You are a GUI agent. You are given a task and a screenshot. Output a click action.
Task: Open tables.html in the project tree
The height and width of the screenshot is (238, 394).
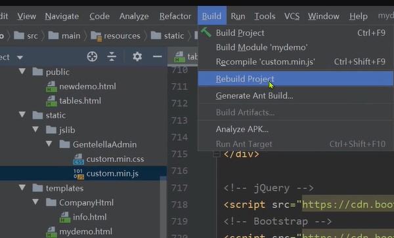click(80, 101)
